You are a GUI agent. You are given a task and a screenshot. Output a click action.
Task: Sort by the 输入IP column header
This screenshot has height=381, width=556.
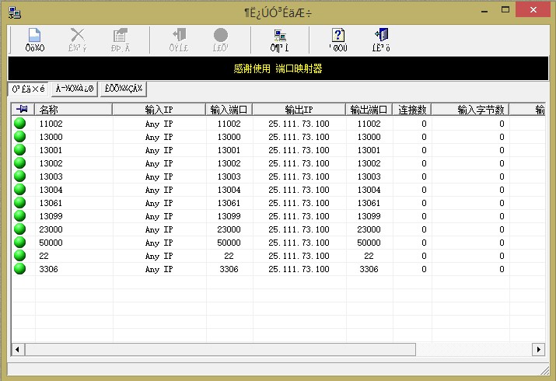(159, 110)
